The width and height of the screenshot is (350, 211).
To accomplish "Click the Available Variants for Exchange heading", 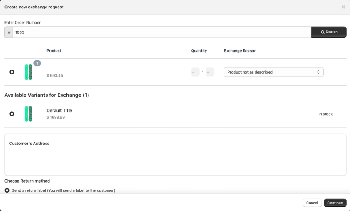I will click(47, 95).
